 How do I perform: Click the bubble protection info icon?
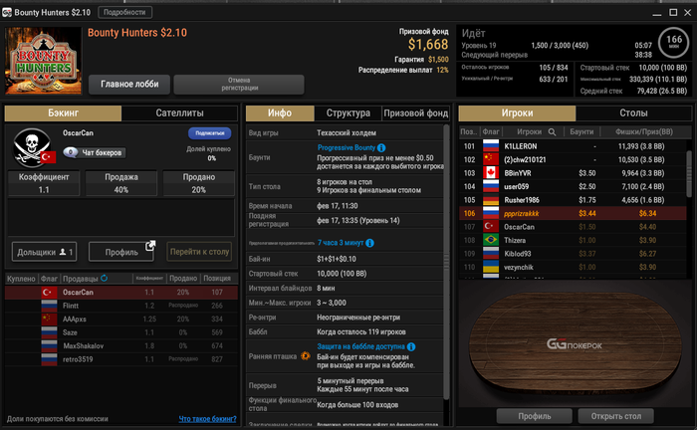coord(411,346)
